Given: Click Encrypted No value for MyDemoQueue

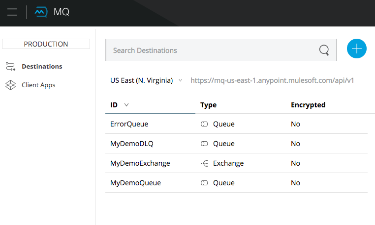Looking at the screenshot, I should (x=295, y=183).
